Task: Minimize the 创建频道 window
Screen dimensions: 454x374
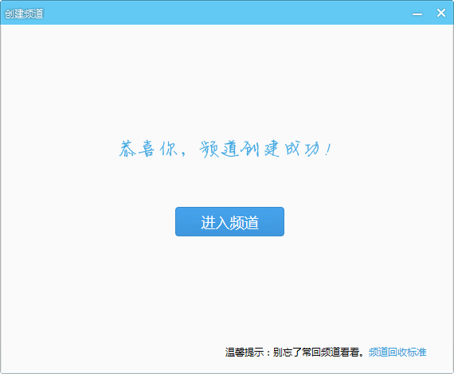Action: 417,14
